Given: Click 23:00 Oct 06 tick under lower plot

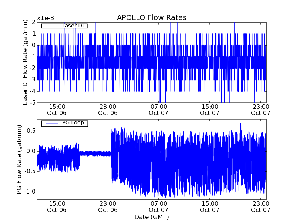Looking at the screenshot, I should 108,206.
